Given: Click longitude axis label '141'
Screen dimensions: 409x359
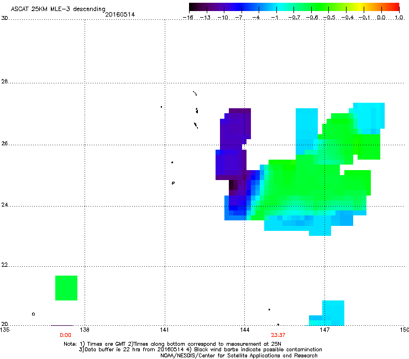Looking at the screenshot, I should (x=164, y=330).
